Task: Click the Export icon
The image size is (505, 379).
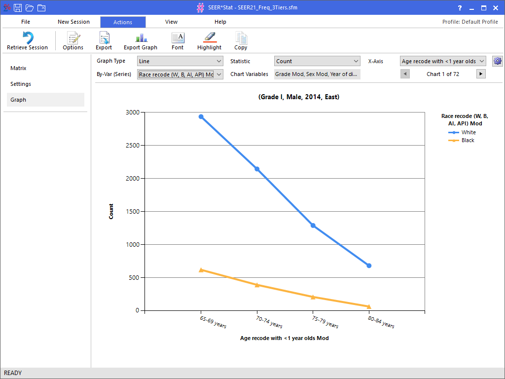Action: (104, 38)
